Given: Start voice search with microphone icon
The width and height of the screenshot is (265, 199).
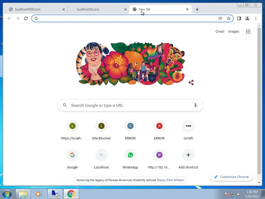Looking at the screenshot, I should click(195, 105).
